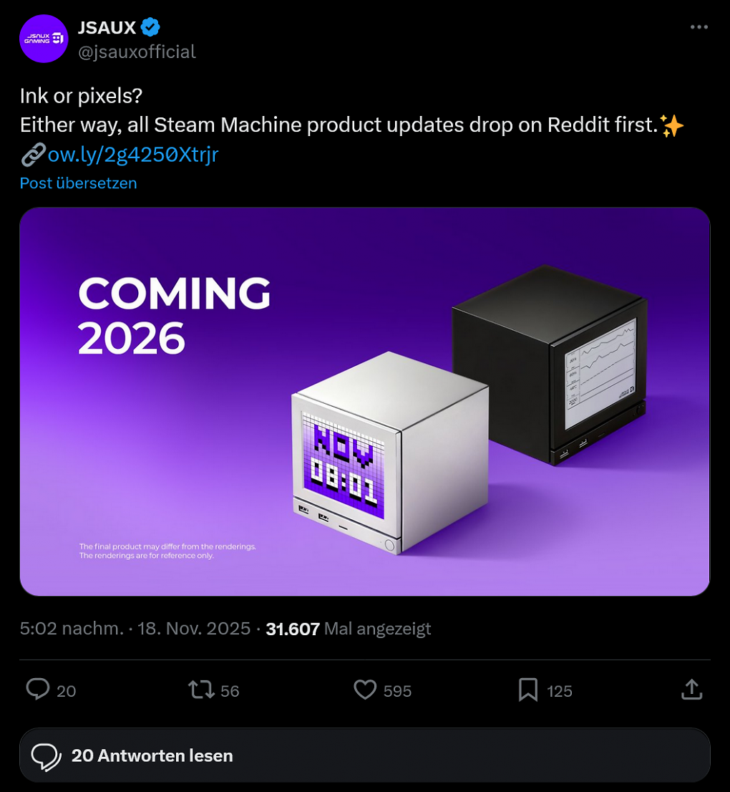Click the reply speech bubble icon

click(38, 690)
